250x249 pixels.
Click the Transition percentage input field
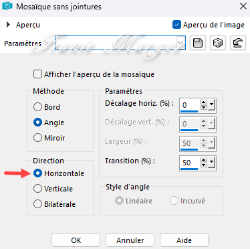[189, 163]
